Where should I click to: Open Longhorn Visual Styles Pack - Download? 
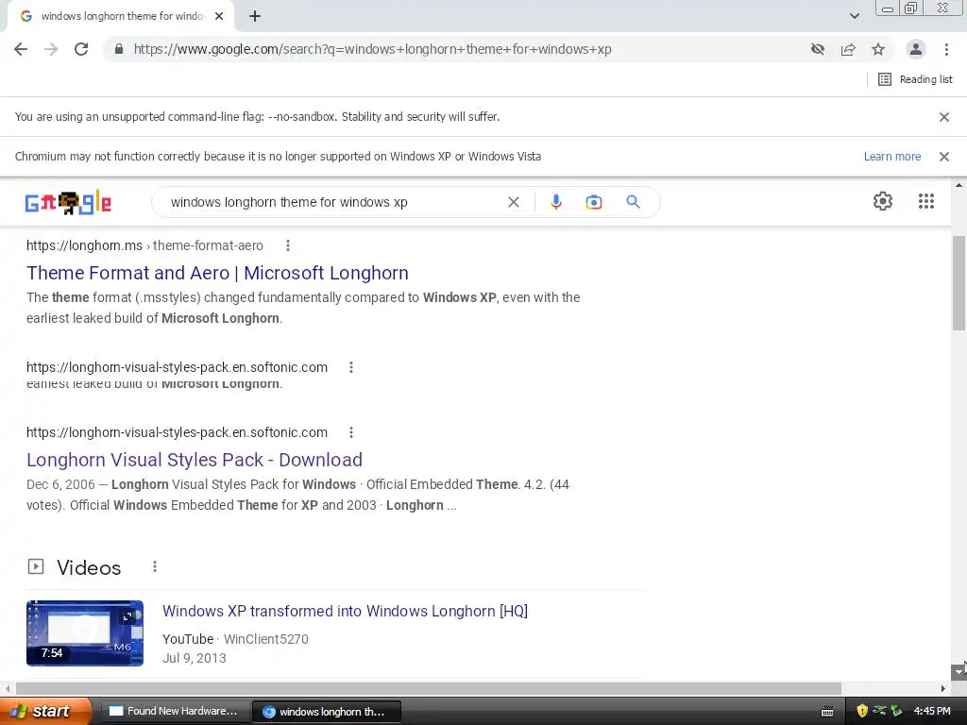coord(195,460)
